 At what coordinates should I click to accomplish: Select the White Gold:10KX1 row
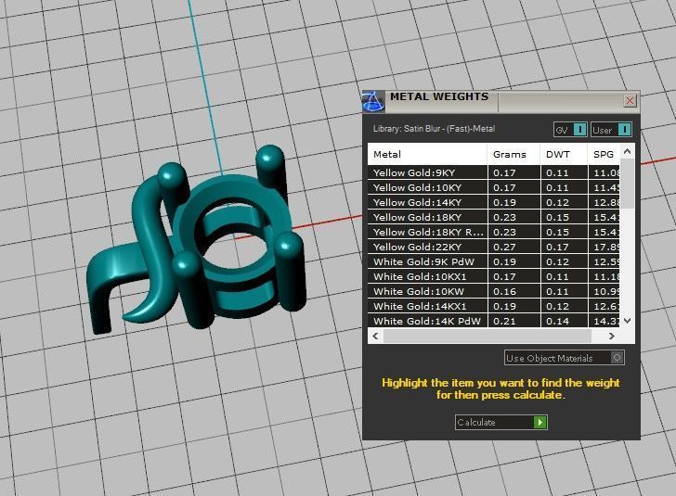pos(494,276)
